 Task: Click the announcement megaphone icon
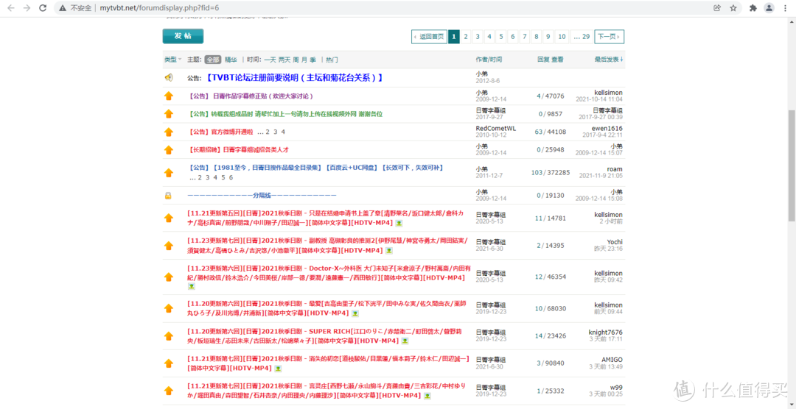[x=169, y=77]
